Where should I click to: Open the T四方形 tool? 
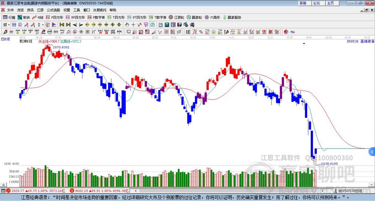[116, 18]
